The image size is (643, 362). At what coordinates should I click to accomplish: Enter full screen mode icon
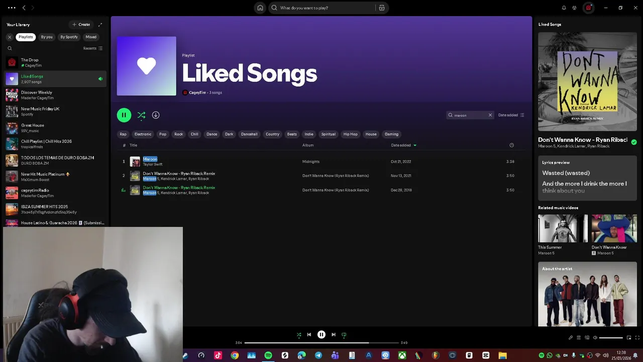(637, 337)
